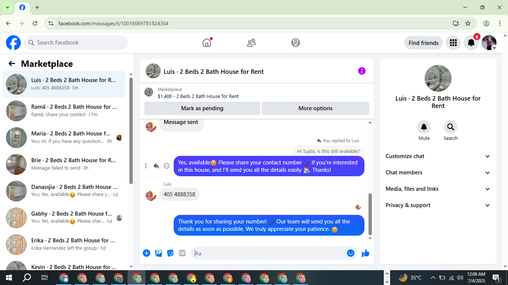Open the Marketplace $1,400 listing link
The height and width of the screenshot is (285, 508).
tap(198, 96)
